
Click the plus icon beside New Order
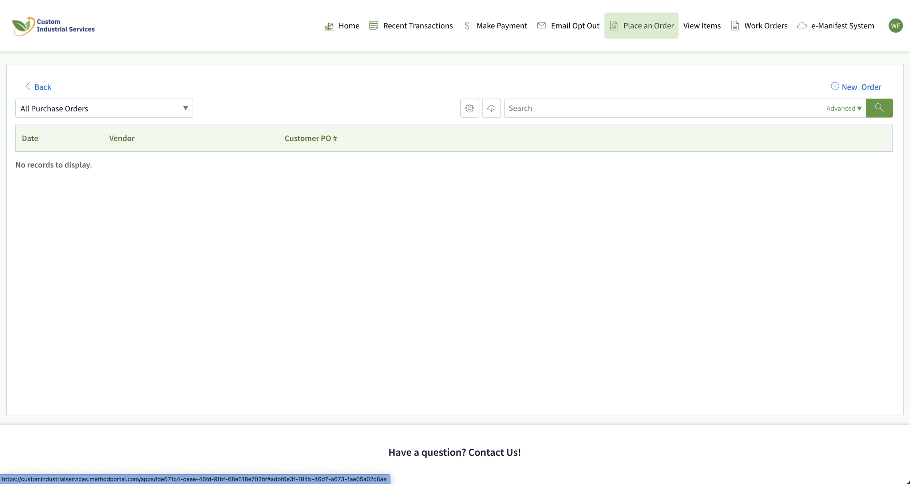click(835, 86)
